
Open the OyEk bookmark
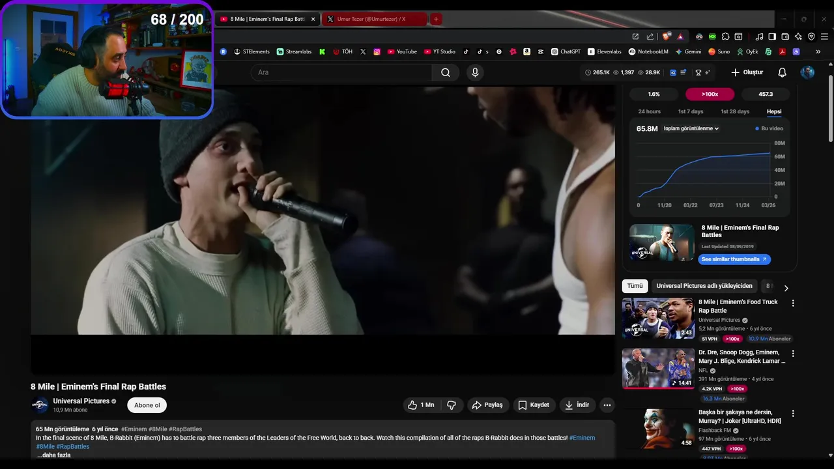pyautogui.click(x=748, y=51)
